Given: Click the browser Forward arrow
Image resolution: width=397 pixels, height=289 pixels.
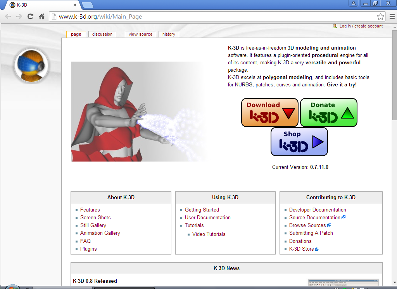Looking at the screenshot, I should click(19, 17).
